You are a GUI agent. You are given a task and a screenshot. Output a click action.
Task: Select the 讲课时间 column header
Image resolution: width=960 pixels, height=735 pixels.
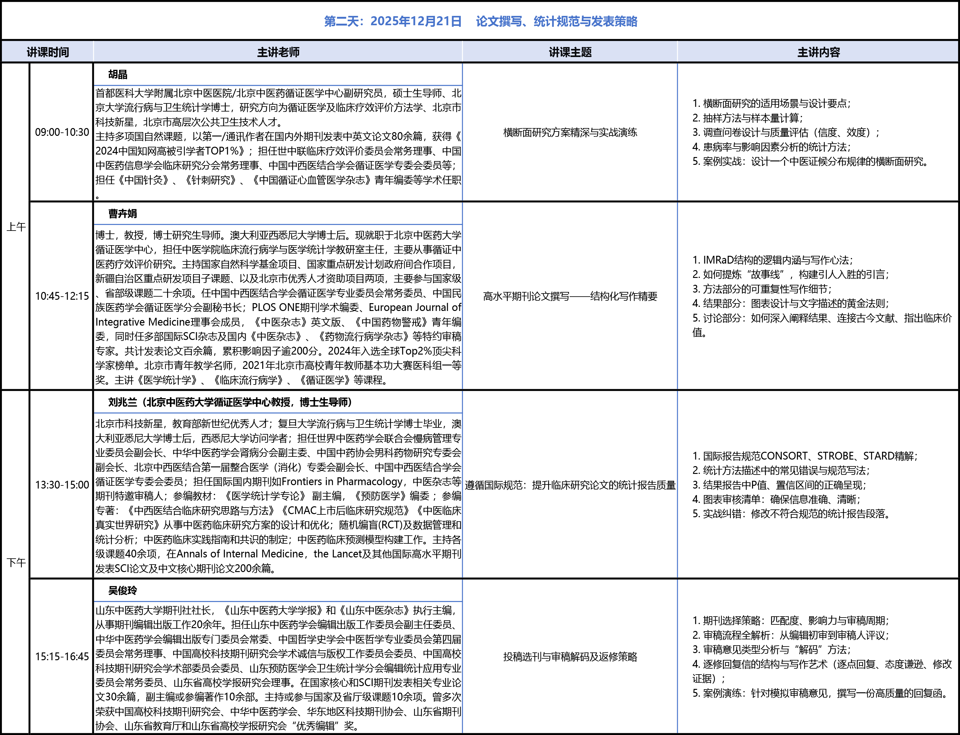(x=48, y=52)
